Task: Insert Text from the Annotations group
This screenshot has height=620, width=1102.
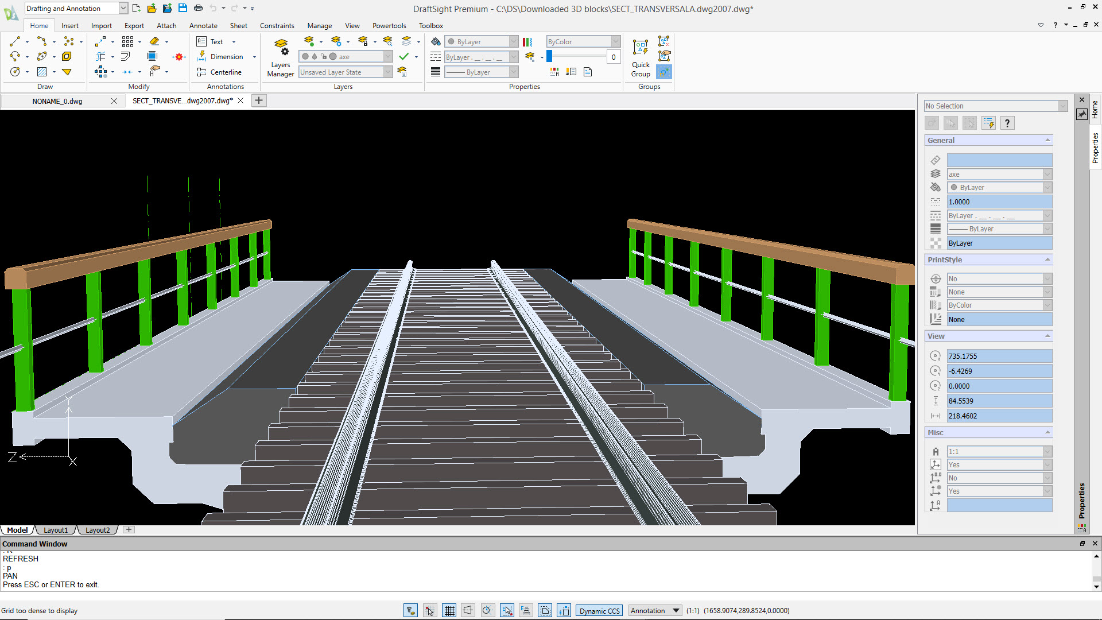Action: [216, 41]
